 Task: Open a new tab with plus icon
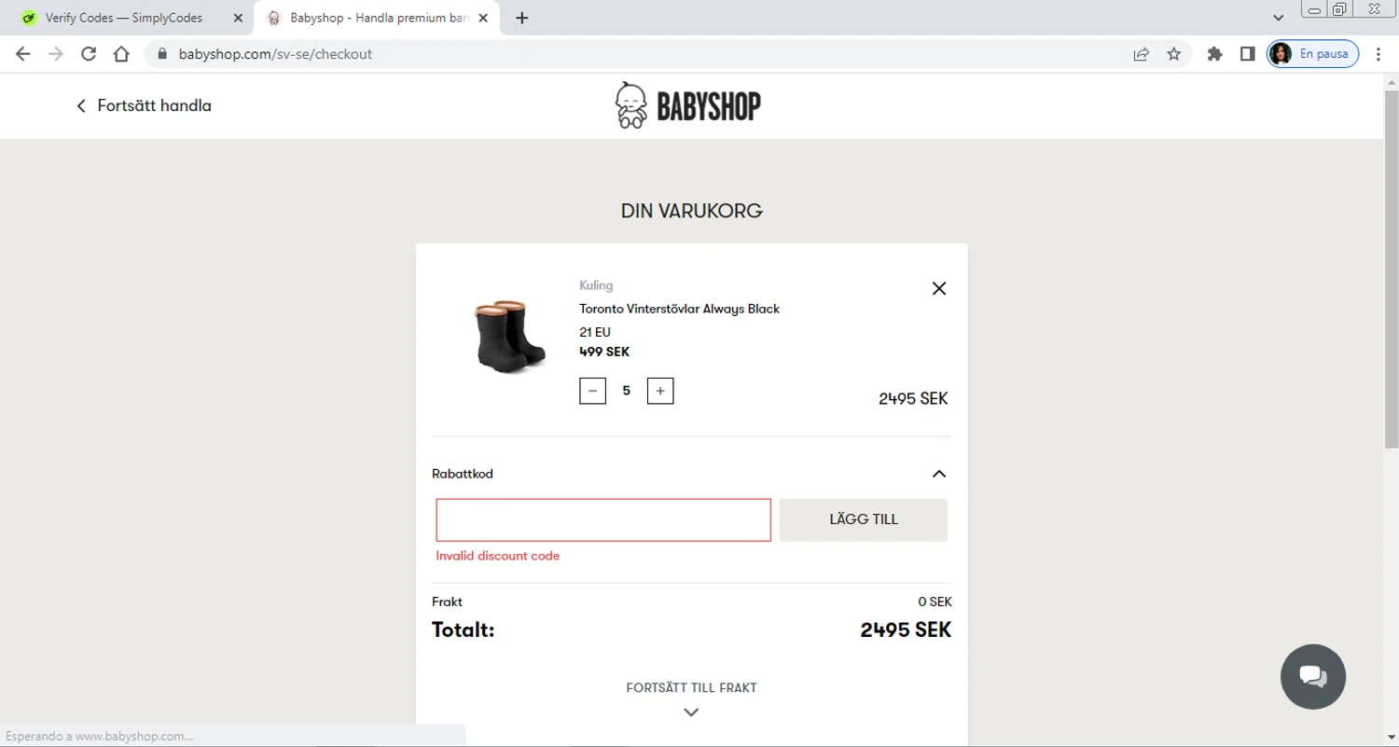522,18
